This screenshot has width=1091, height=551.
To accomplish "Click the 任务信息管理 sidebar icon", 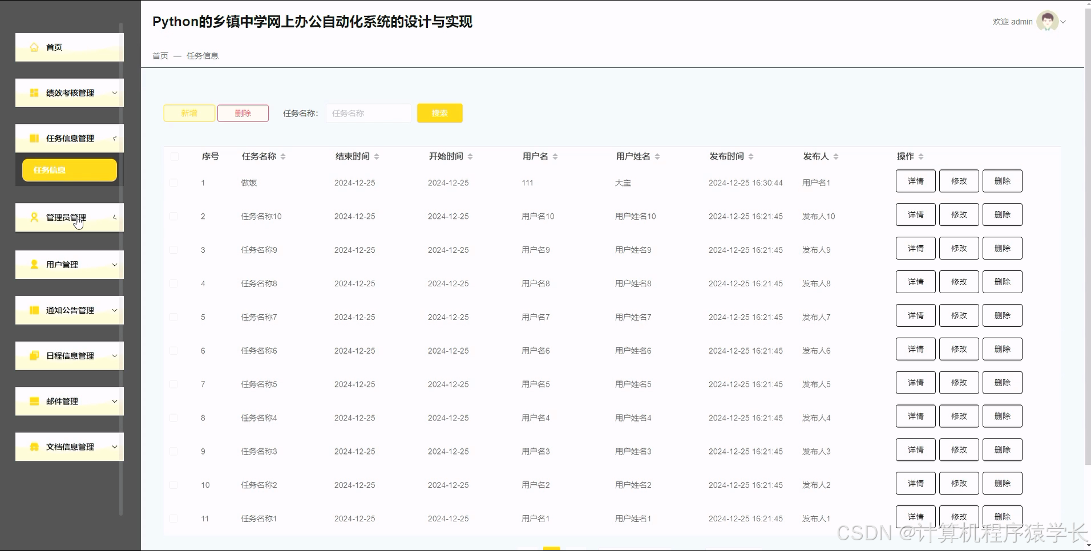I will [x=33, y=138].
